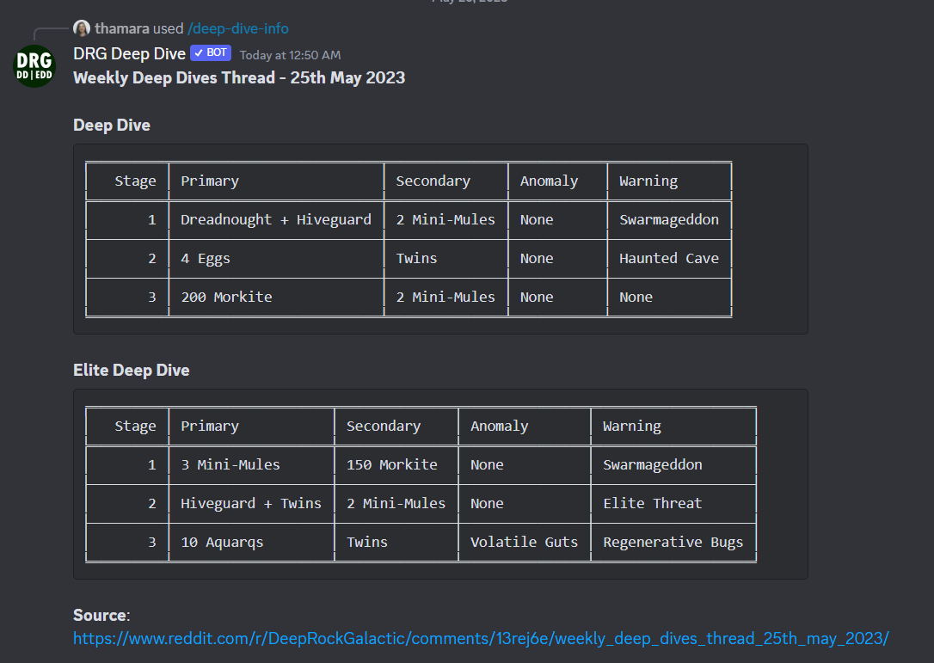Click the 'Dreadnought + Hiveguard' cell
The width and height of the screenshot is (934, 663).
pos(276,220)
